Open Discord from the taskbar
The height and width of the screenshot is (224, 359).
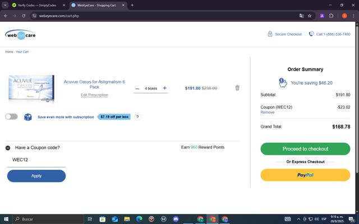click(x=176, y=219)
